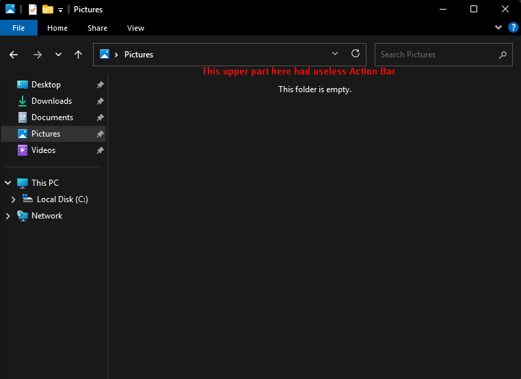This screenshot has width=521, height=379.
Task: Open Help with the question mark icon
Action: (x=513, y=27)
